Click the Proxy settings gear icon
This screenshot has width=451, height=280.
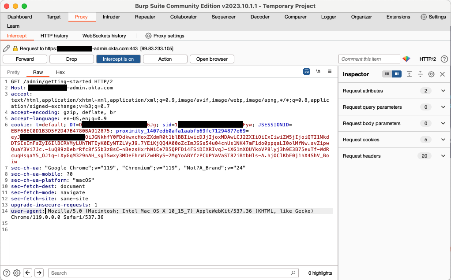click(x=148, y=36)
